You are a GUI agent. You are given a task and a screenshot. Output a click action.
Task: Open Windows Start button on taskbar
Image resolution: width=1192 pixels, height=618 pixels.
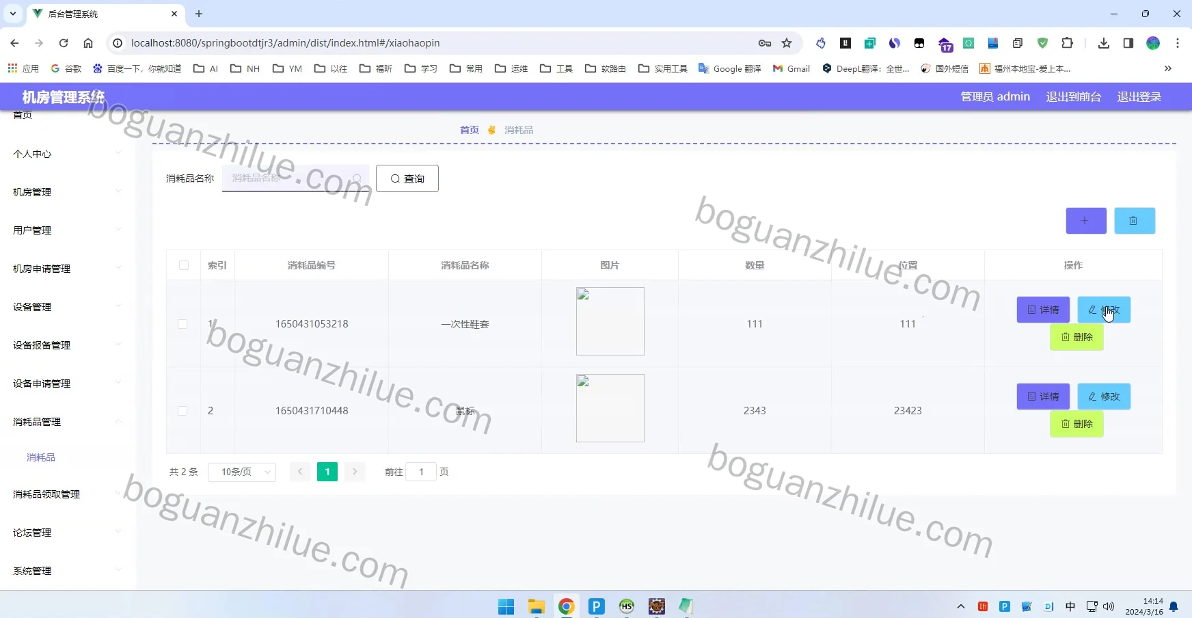pos(506,606)
